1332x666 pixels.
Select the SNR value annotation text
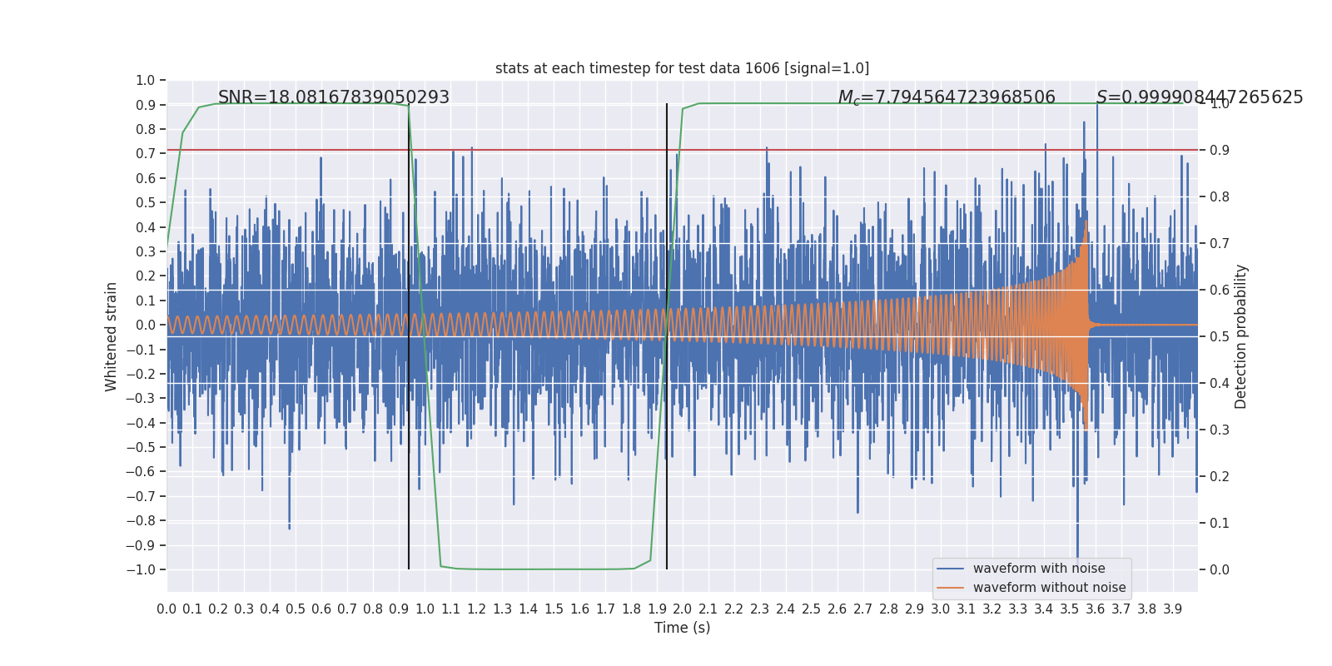[x=333, y=97]
